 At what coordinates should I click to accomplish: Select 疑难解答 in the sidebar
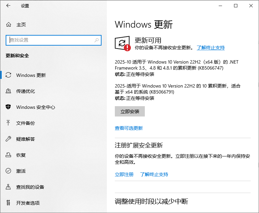pyautogui.click(x=25, y=139)
